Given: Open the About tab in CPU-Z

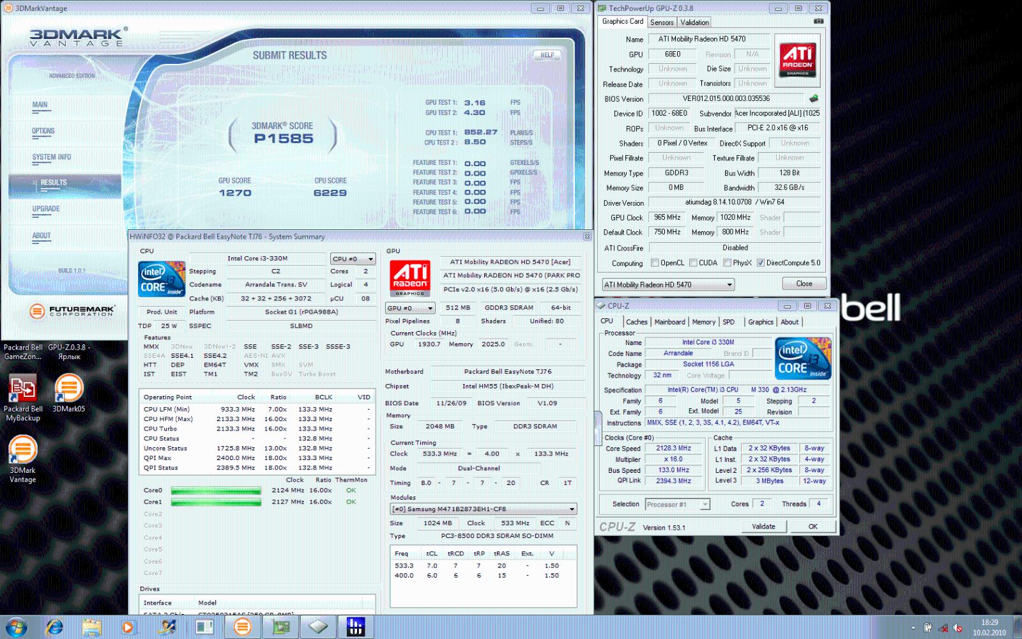Looking at the screenshot, I should click(x=789, y=322).
